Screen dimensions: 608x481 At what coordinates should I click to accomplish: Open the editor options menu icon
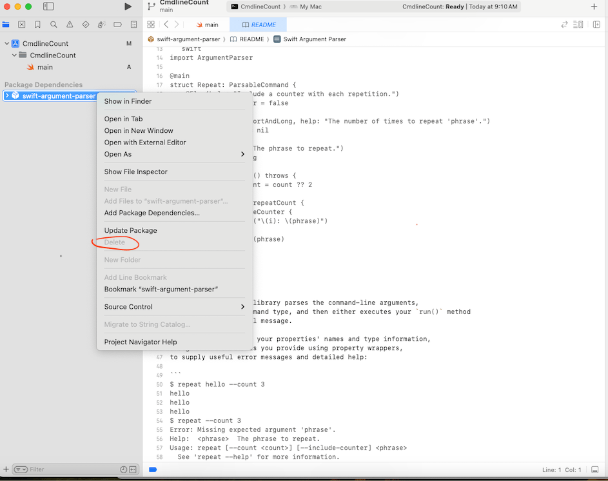[578, 25]
